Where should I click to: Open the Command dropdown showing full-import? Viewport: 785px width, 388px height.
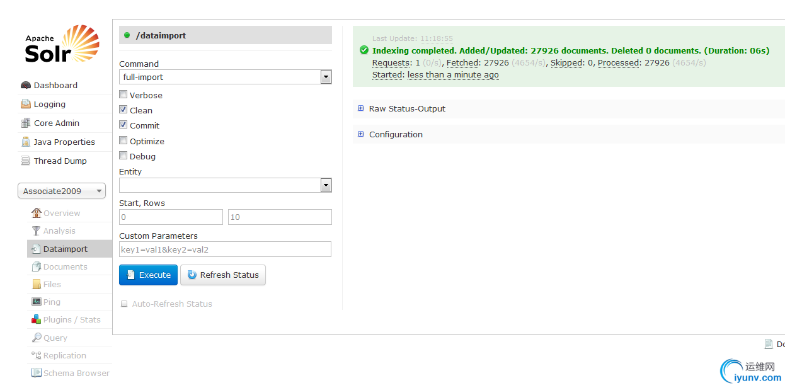tap(226, 77)
